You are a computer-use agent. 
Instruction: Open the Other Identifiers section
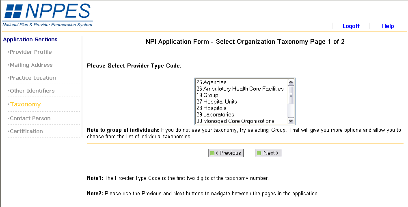tap(32, 91)
